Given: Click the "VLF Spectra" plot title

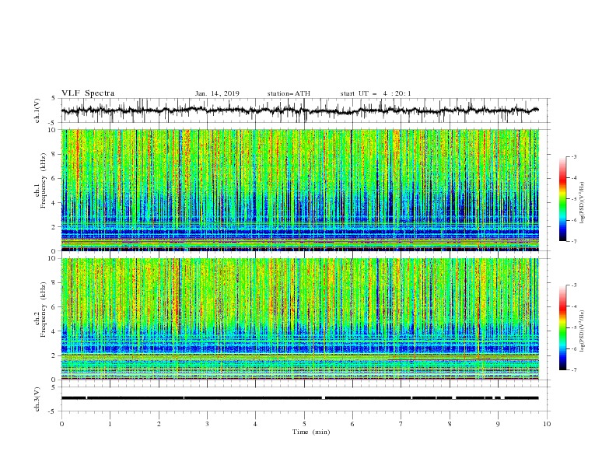Looking at the screenshot, I should click(x=88, y=93).
